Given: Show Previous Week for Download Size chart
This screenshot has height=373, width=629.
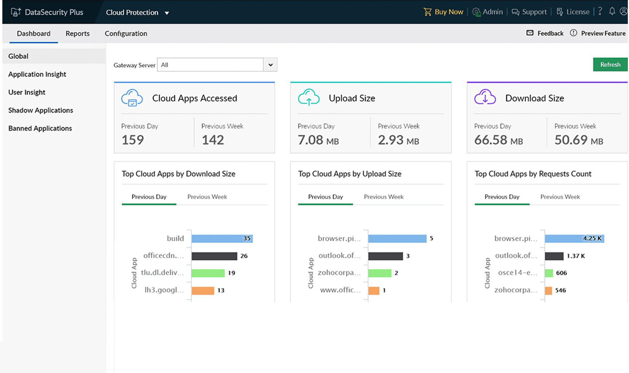Looking at the screenshot, I should 207,197.
